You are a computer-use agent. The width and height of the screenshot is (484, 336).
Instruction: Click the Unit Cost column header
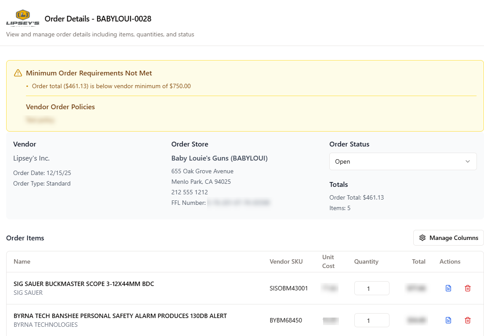[328, 261]
